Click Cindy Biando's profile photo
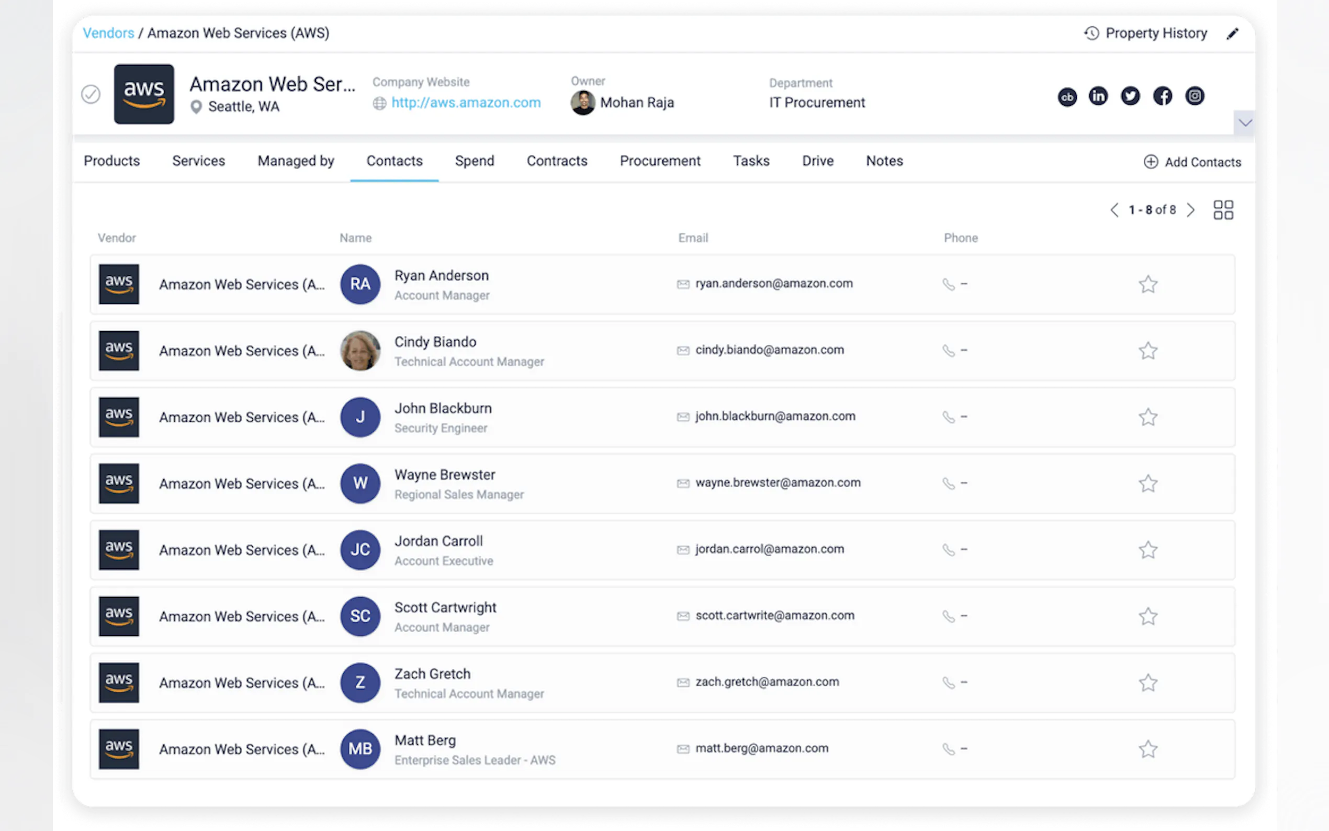 (x=360, y=351)
